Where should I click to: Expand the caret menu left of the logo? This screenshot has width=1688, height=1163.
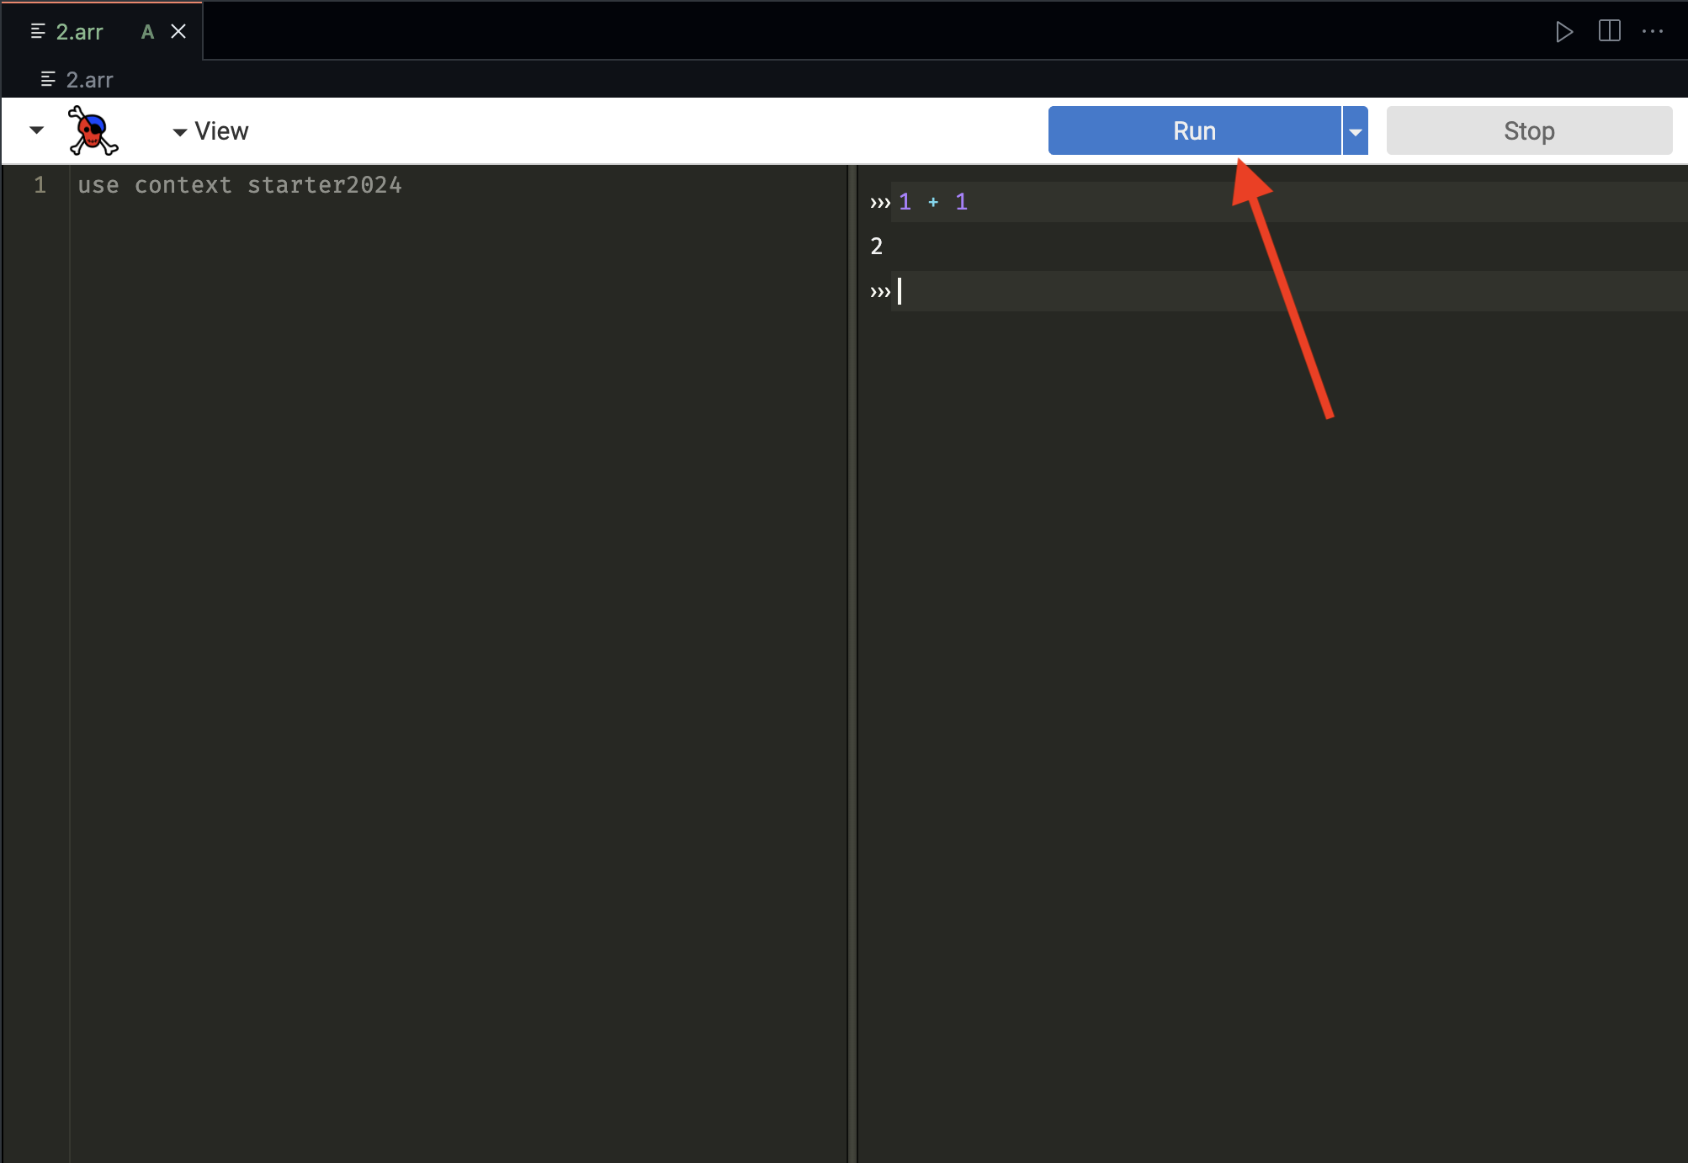36,130
